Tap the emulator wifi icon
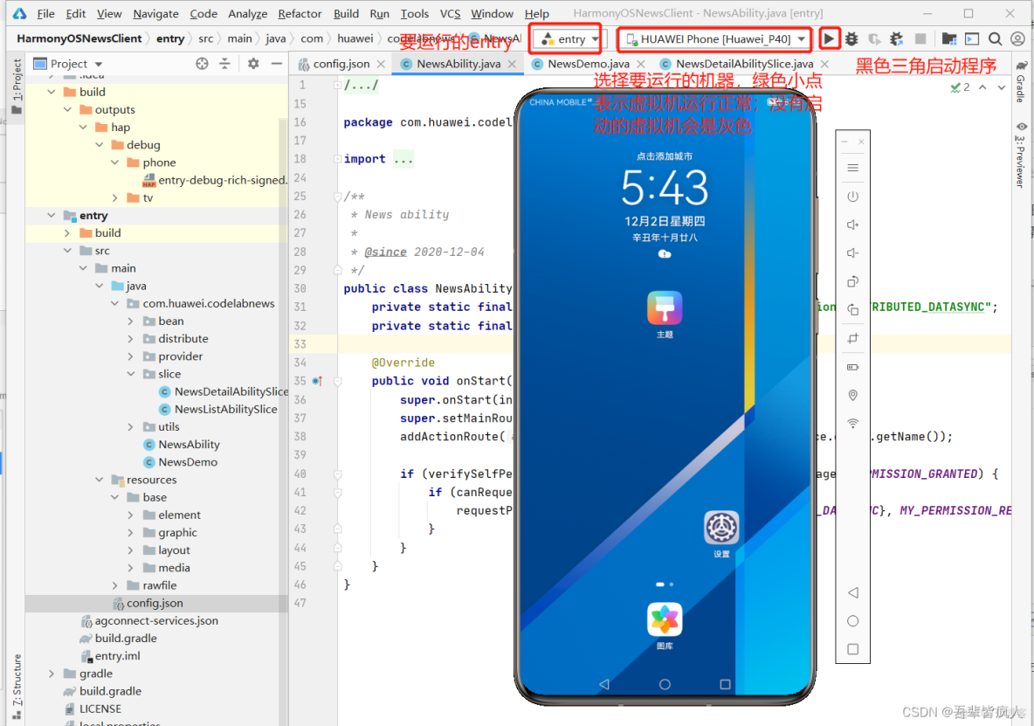The image size is (1034, 726). click(852, 424)
